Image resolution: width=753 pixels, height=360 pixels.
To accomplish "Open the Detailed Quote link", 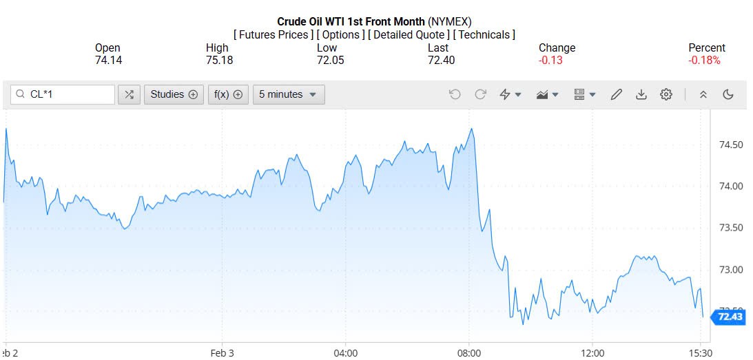I will click(x=410, y=34).
